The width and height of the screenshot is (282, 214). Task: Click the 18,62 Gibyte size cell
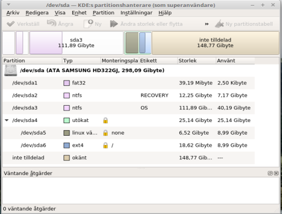pyautogui.click(x=196, y=146)
